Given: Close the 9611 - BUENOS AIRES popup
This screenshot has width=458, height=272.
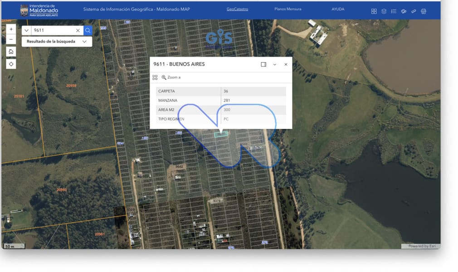Looking at the screenshot, I should point(286,64).
